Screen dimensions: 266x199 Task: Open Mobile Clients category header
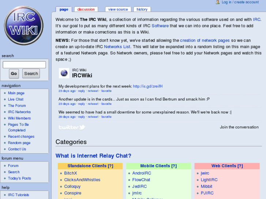(158, 166)
